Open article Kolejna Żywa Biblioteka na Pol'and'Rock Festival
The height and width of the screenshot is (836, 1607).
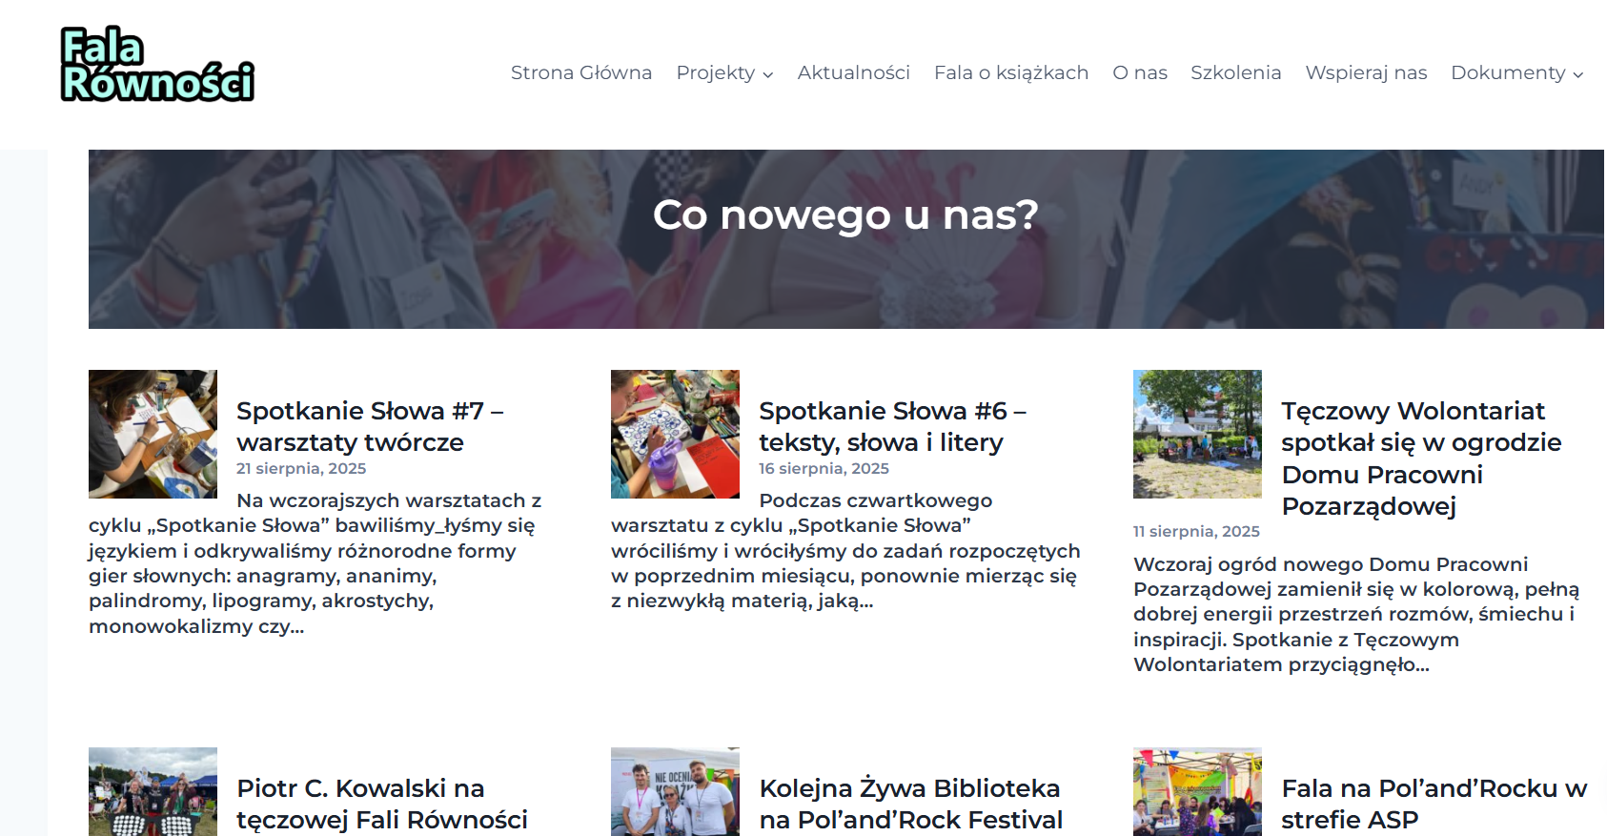pos(911,804)
